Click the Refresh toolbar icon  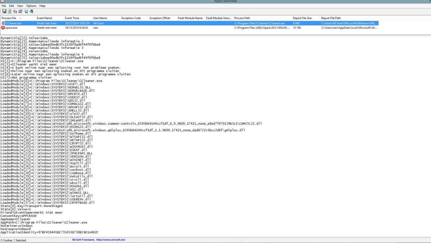tap(10, 11)
